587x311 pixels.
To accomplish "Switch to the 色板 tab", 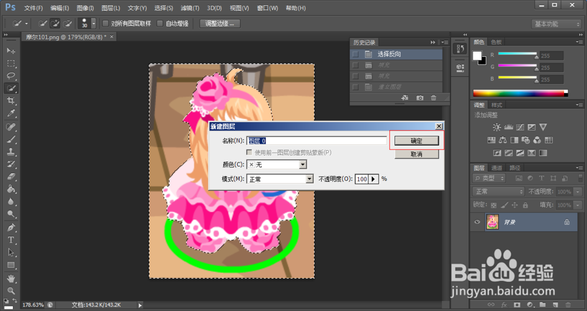I will (x=497, y=42).
